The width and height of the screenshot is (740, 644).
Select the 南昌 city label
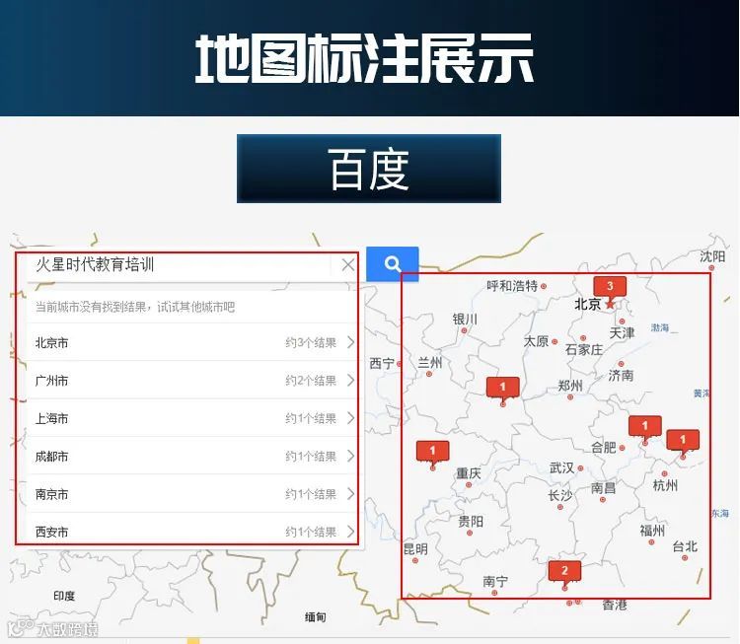pos(603,487)
